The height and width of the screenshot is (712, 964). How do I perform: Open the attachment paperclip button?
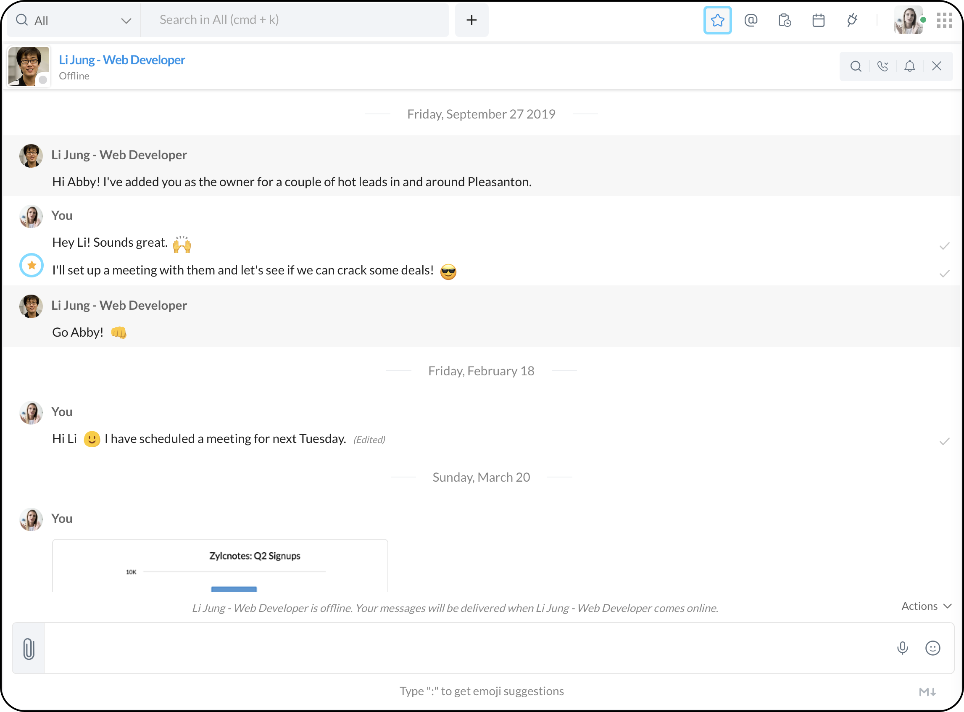point(29,649)
